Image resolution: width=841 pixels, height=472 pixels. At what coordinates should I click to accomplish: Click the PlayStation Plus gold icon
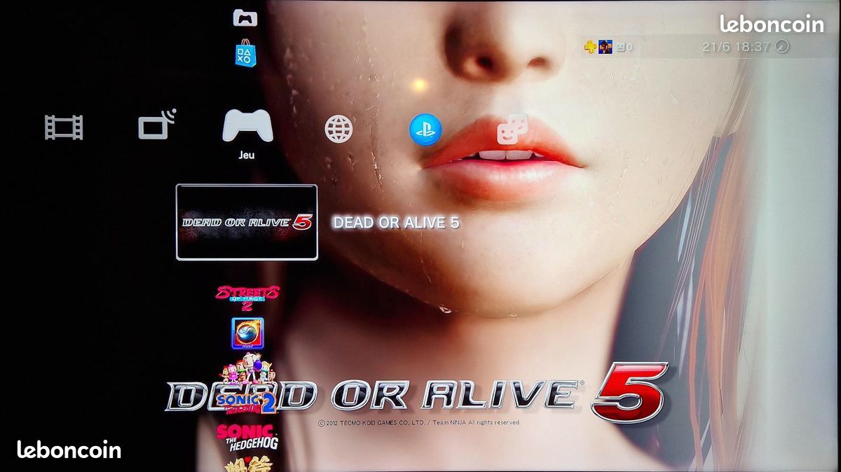tap(591, 47)
